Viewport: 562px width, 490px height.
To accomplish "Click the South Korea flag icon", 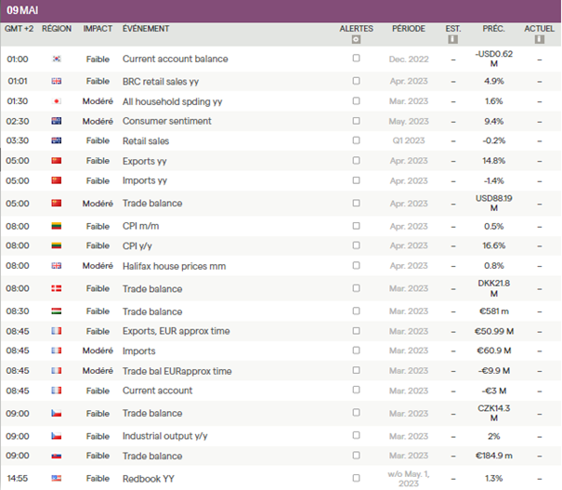I will point(57,59).
